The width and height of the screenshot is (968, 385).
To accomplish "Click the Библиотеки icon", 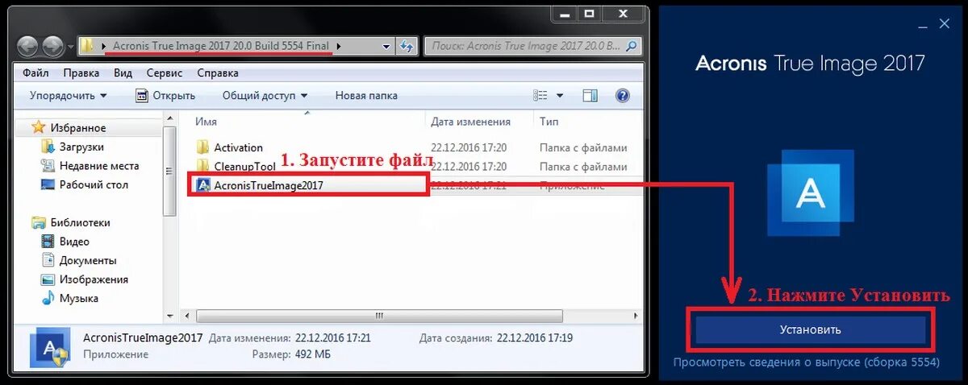I will (38, 222).
